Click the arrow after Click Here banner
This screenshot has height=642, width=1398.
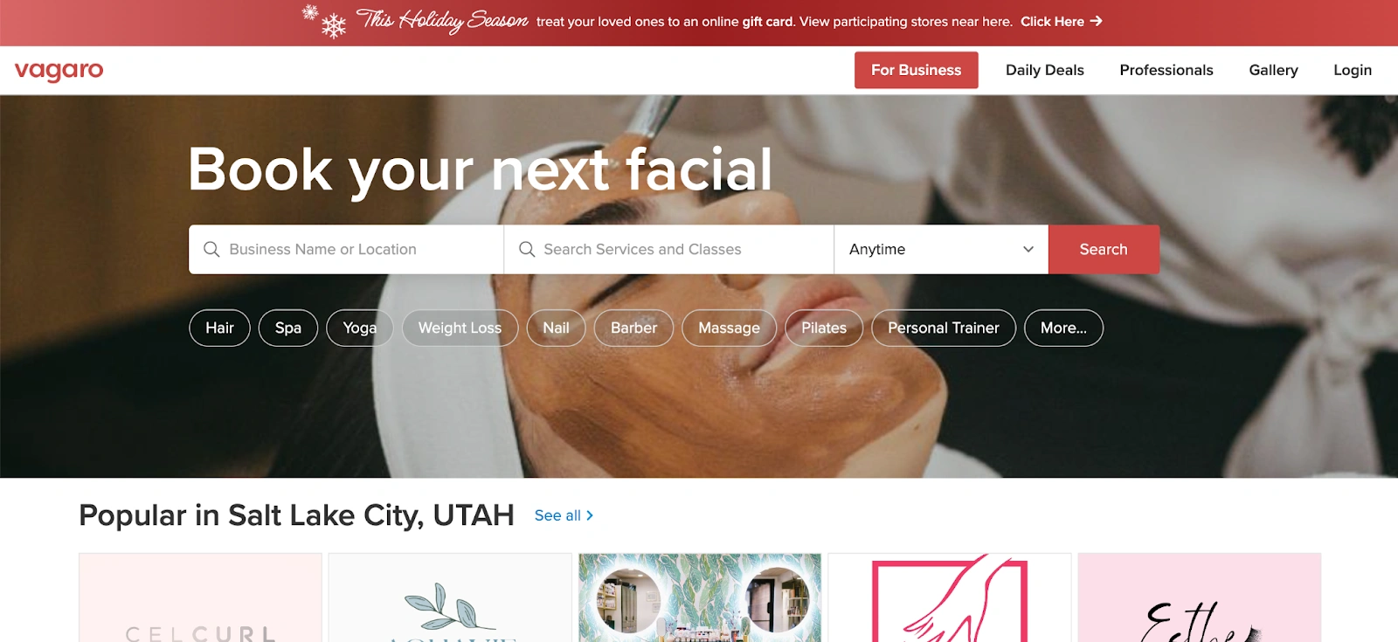click(x=1096, y=21)
